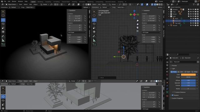Collapse the Light collection in outliner
The height and width of the screenshot is (112, 200).
[x=169, y=16]
